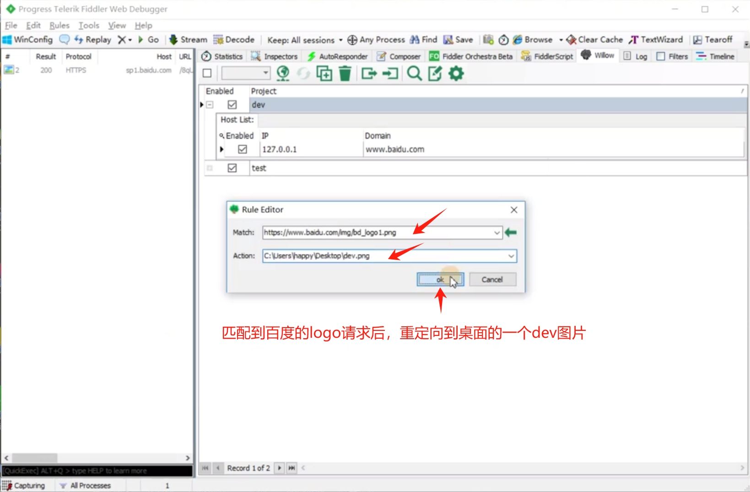Switch to the Filters tab
The width and height of the screenshot is (750, 492).
tap(672, 56)
